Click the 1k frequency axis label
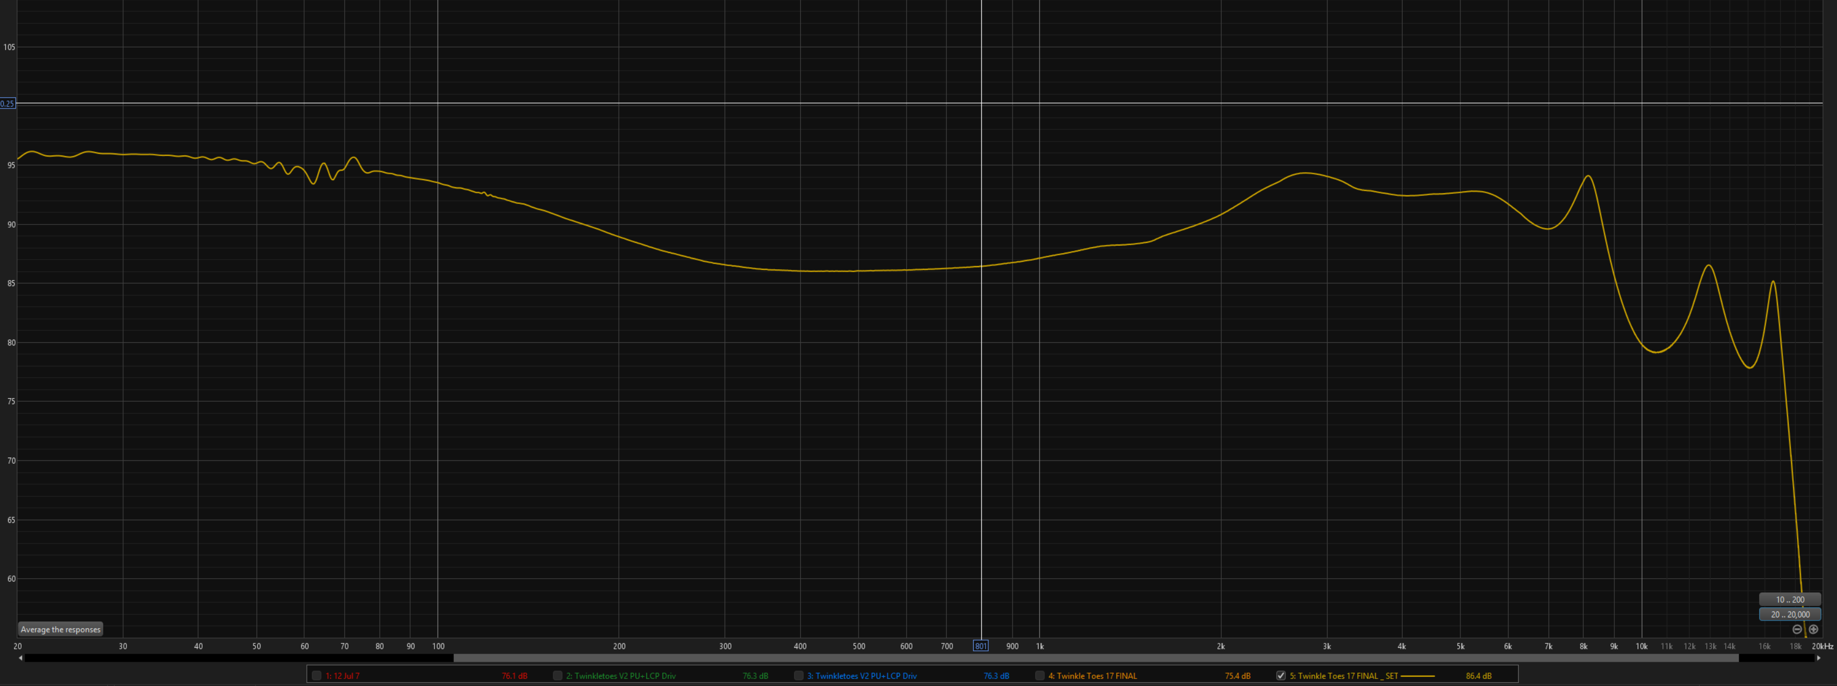The height and width of the screenshot is (686, 1837). [1040, 647]
